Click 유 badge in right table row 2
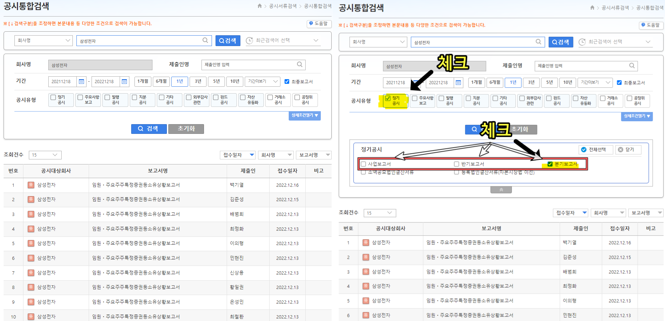This screenshot has height=321, width=665. pyautogui.click(x=366, y=257)
